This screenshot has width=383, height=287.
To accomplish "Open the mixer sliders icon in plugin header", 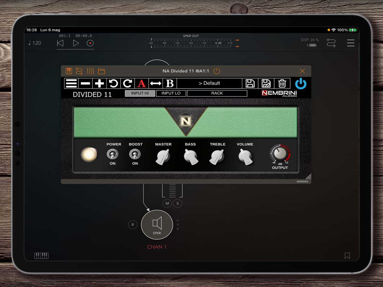I will 90,71.
